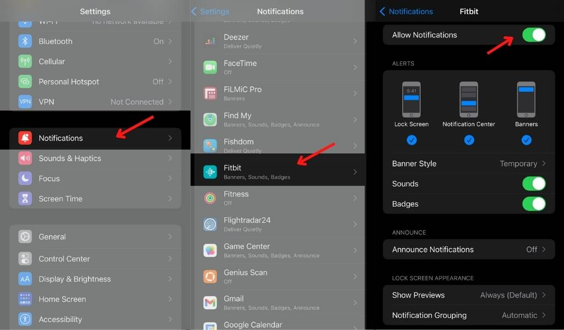Select the Lock Screen alert phone preview
The width and height of the screenshot is (564, 330).
tap(411, 100)
